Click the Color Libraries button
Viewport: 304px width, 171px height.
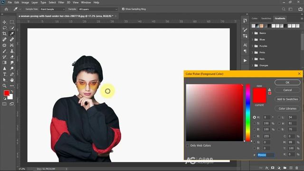click(x=287, y=109)
